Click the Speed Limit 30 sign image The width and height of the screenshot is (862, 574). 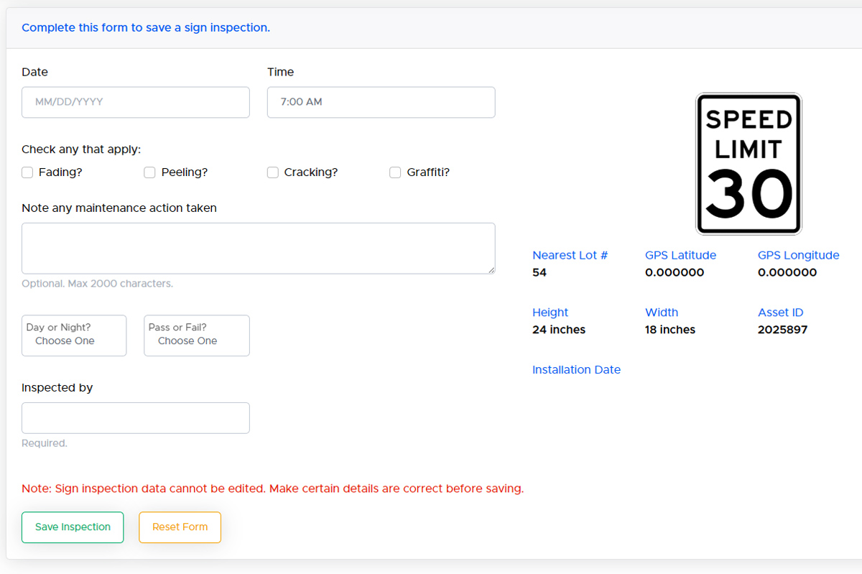(748, 164)
